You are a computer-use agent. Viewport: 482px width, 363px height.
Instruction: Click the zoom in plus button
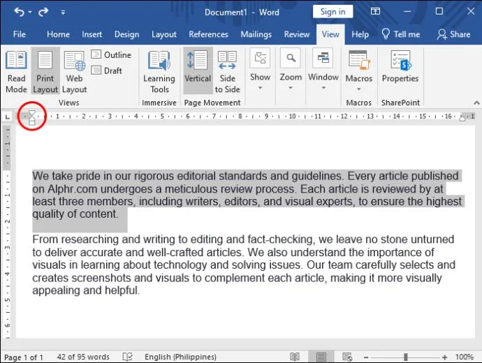444,357
